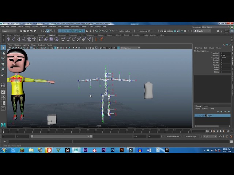Image resolution: width=234 pixels, height=175 pixels.
Task: Toggle select by hierarchy mode
Action: tap(45, 31)
